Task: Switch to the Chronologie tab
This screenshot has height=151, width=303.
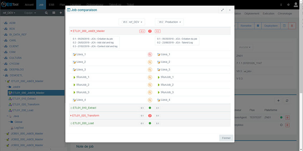Action: click(285, 14)
